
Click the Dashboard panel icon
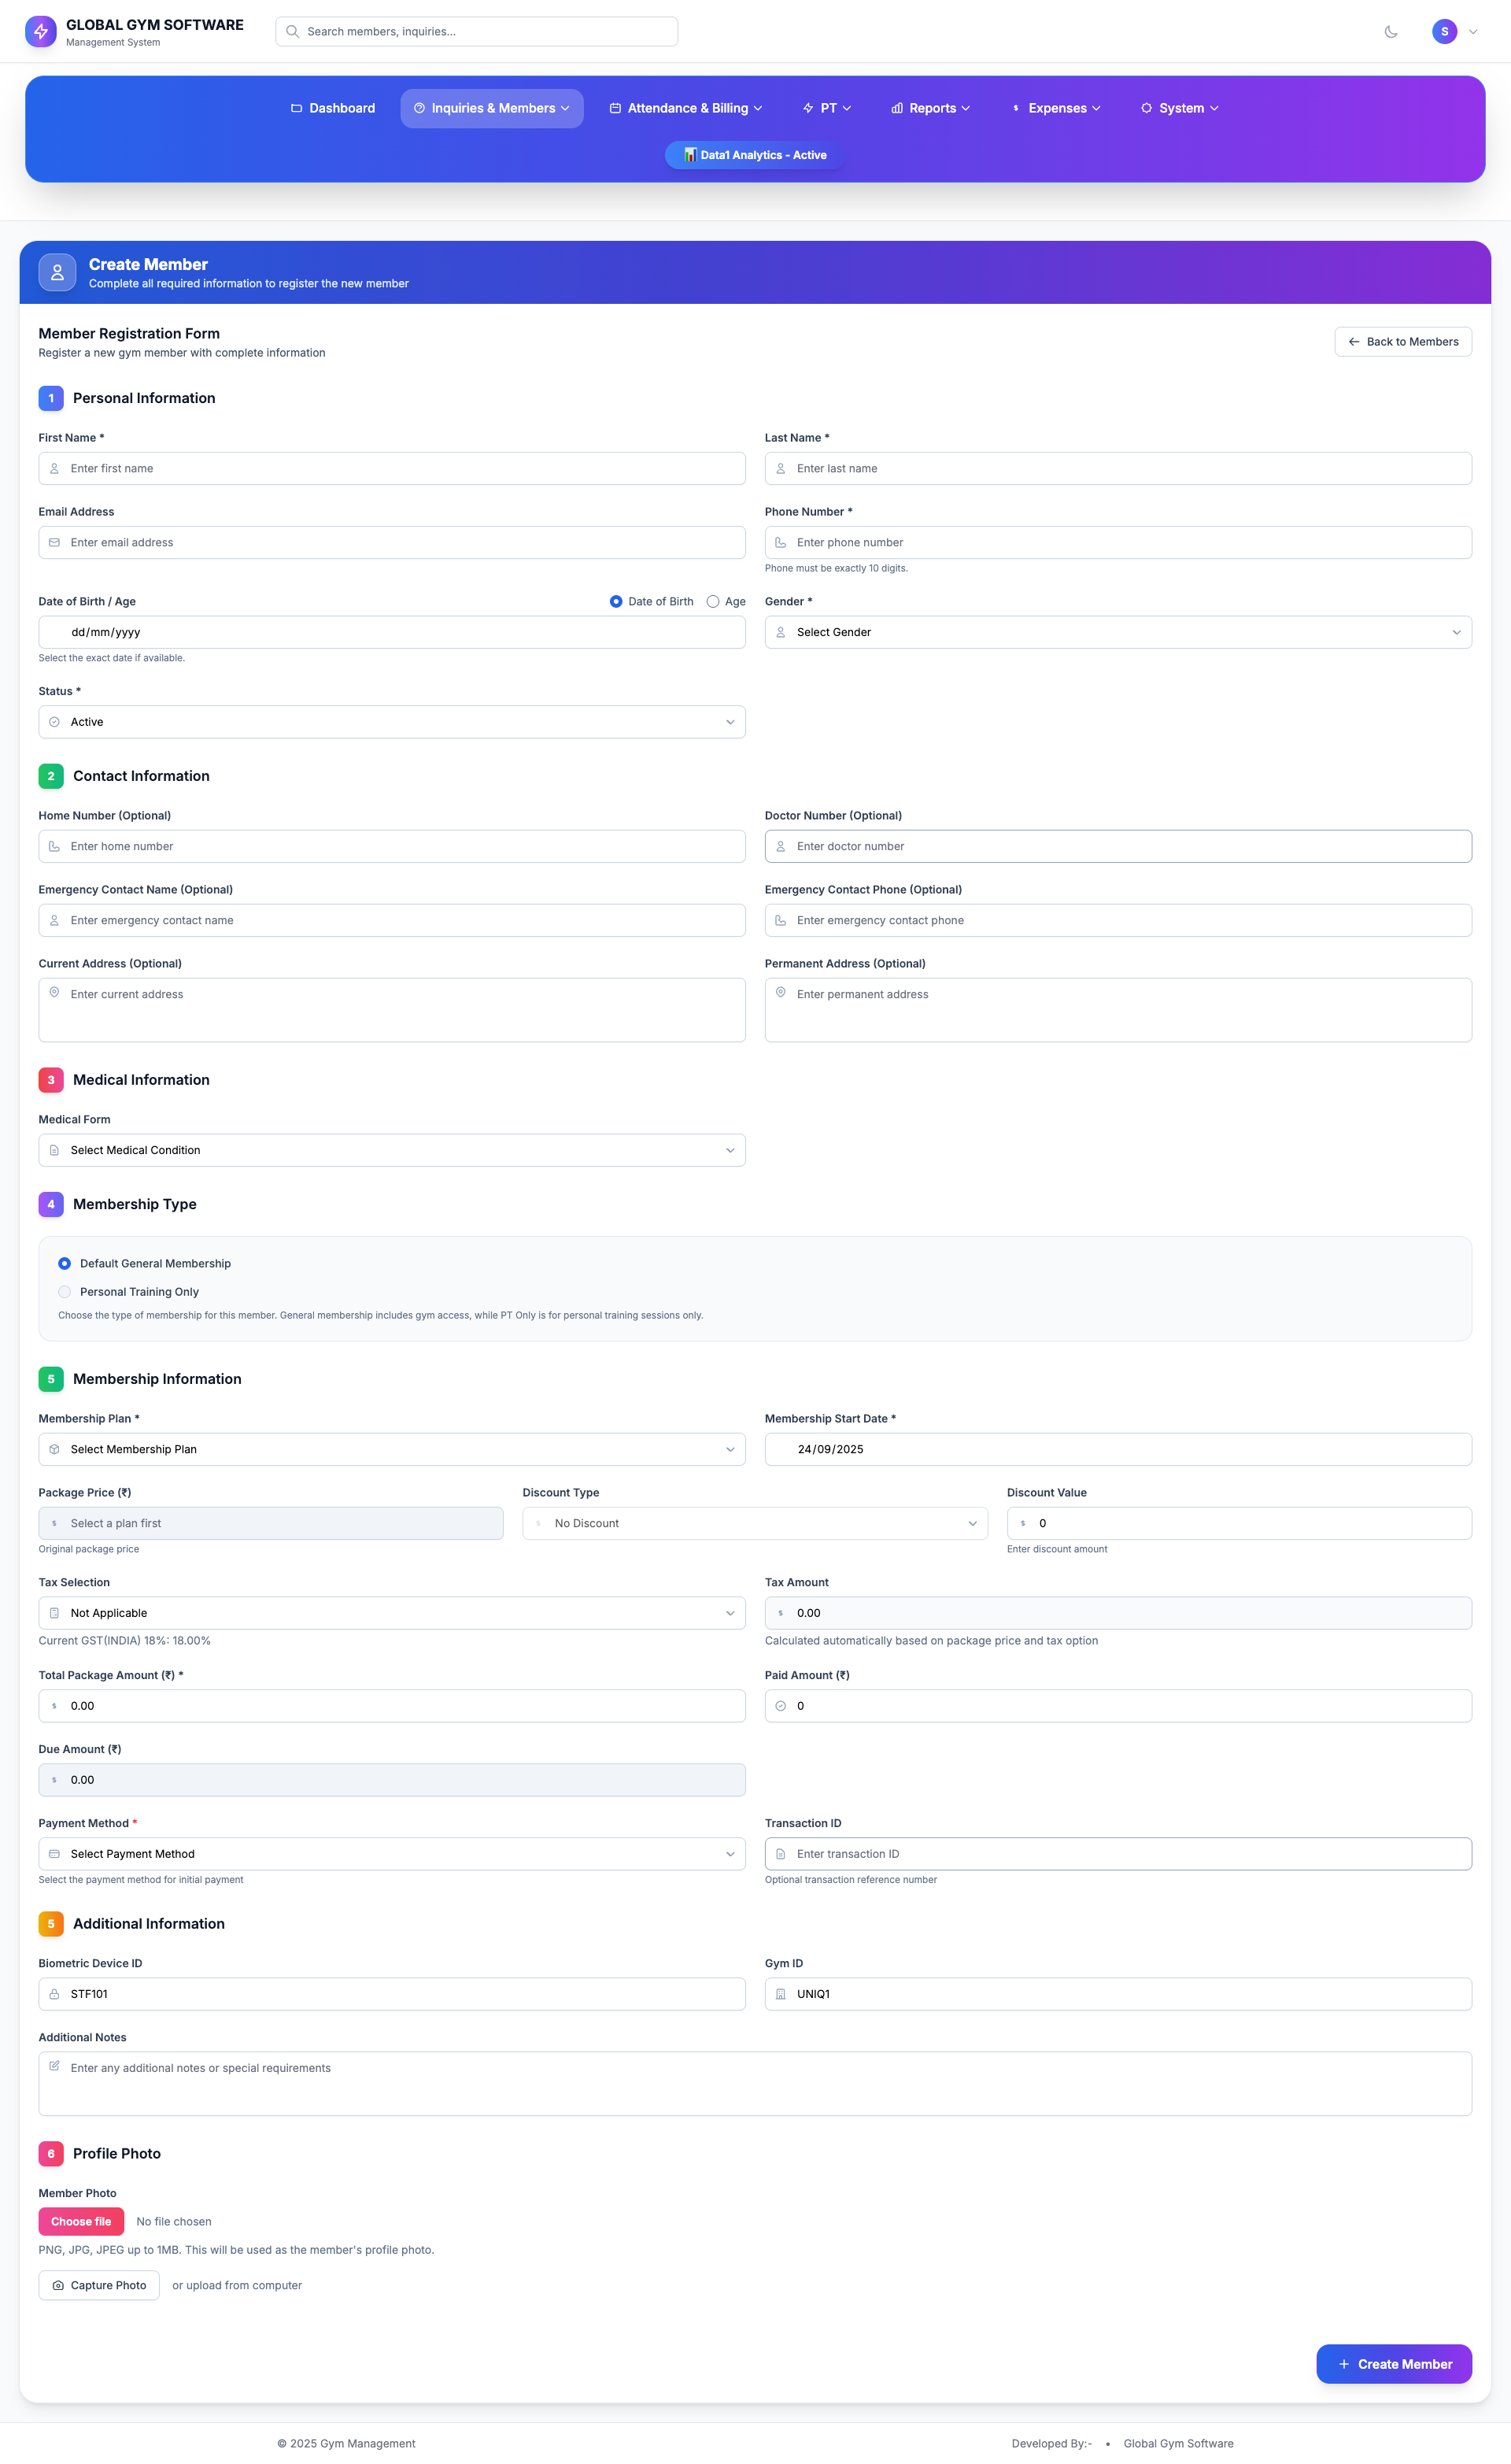pyautogui.click(x=296, y=108)
